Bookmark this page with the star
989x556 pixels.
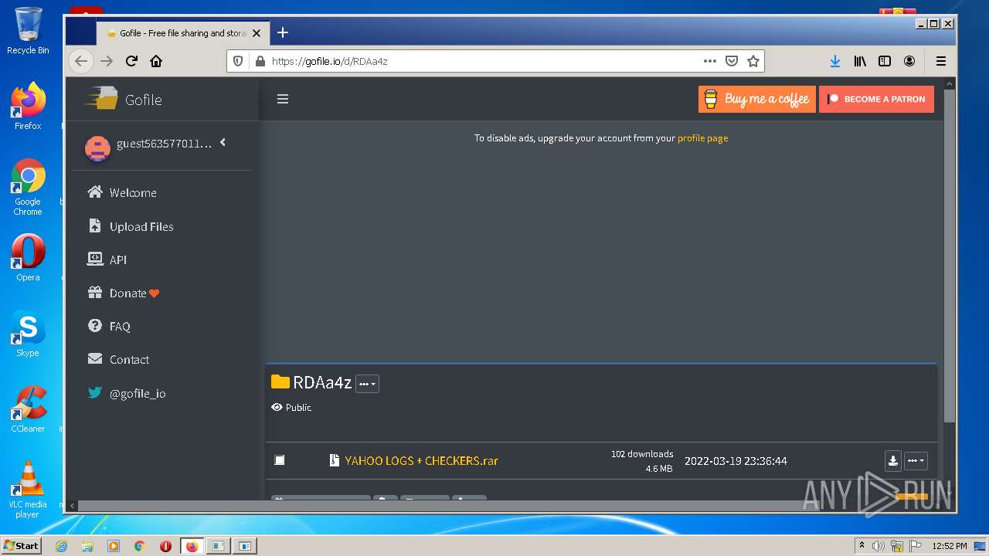point(753,61)
